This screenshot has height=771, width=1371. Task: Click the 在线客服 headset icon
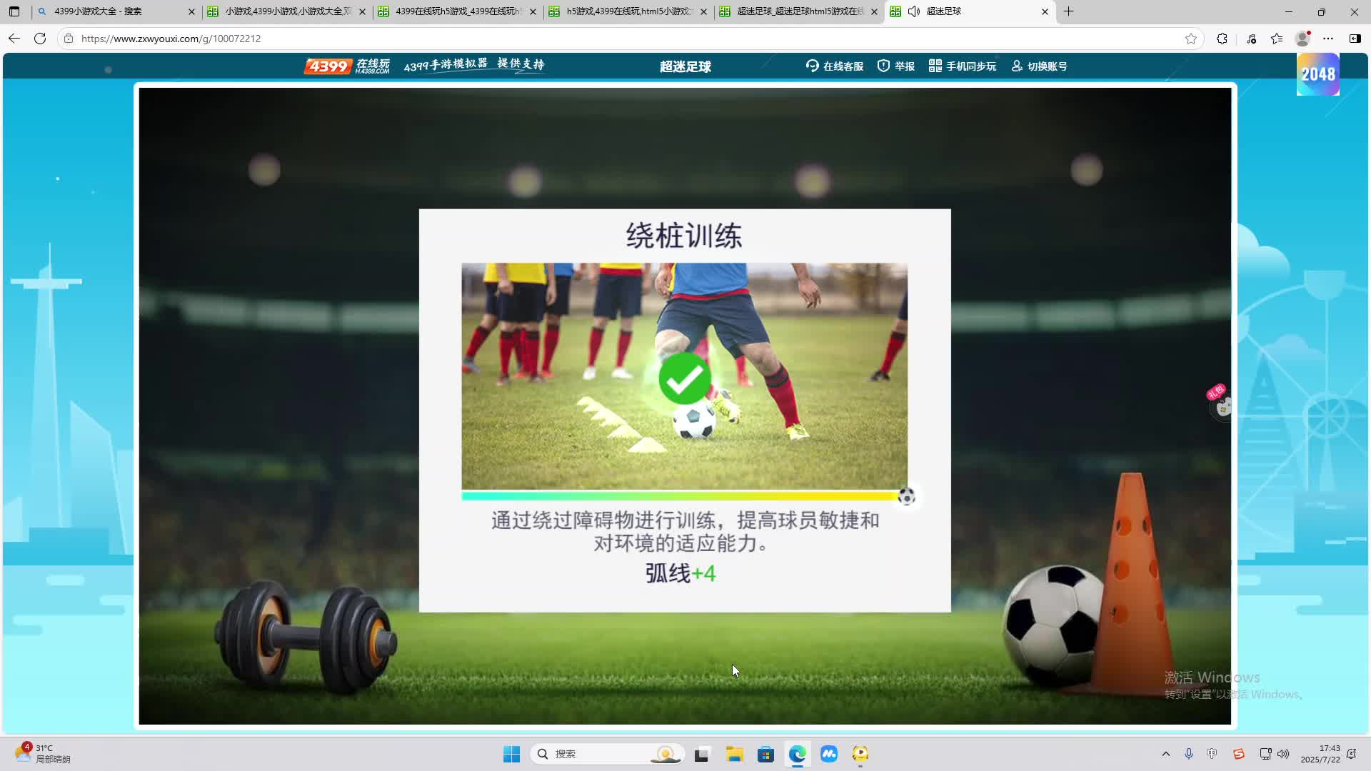pyautogui.click(x=812, y=66)
